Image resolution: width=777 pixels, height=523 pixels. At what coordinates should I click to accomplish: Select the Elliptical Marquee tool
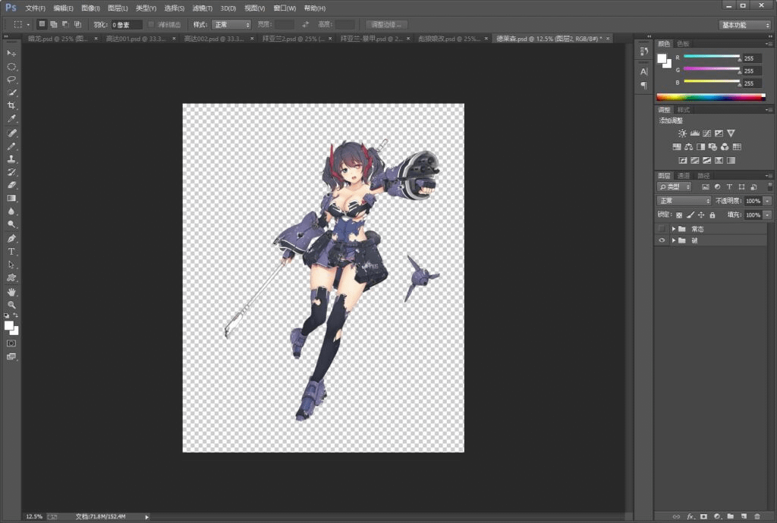click(x=11, y=66)
